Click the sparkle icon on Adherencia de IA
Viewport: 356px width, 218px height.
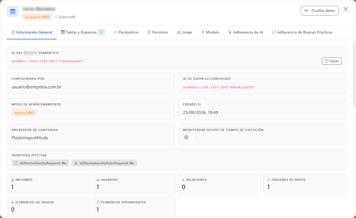tap(230, 32)
